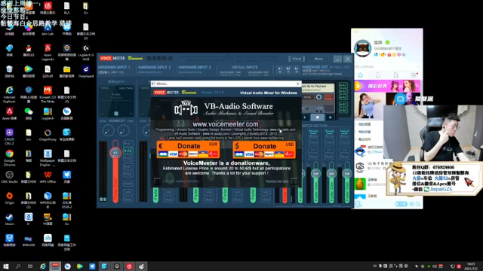
Task: Open Apex Legends desktop icon
Action: pyautogui.click(x=48, y=52)
